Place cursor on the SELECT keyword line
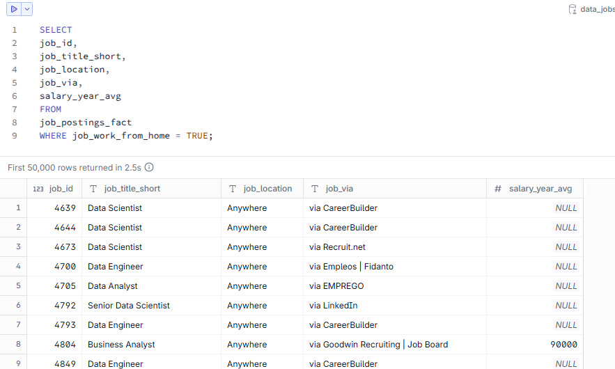 (56, 30)
